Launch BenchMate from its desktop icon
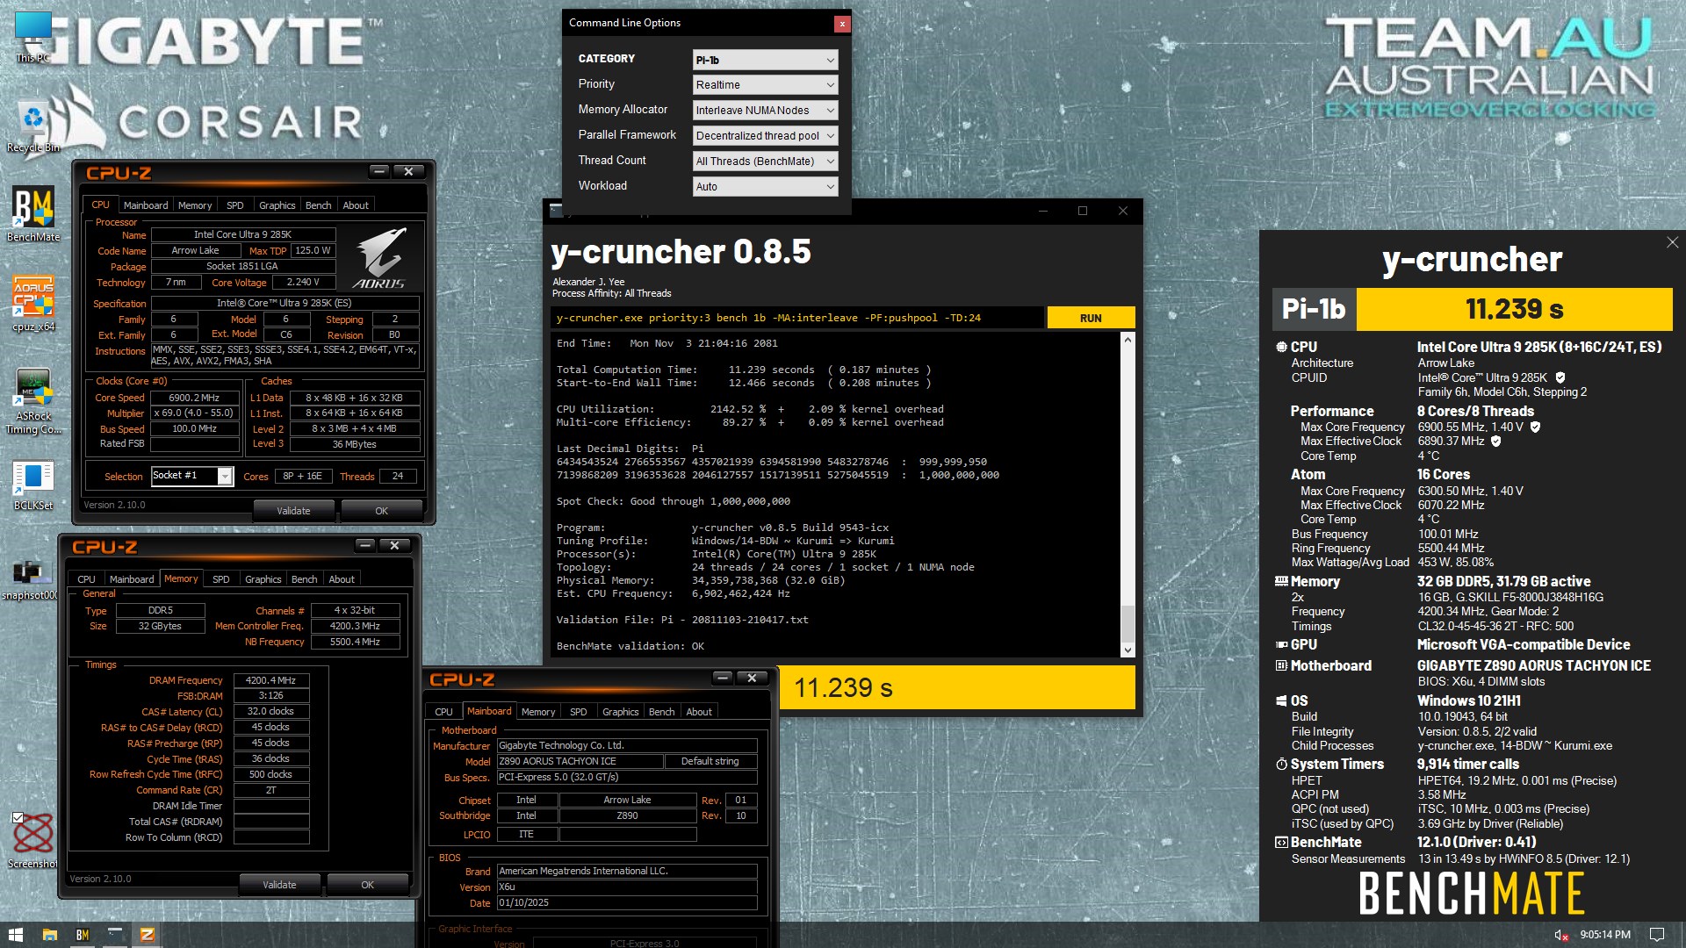 click(x=33, y=213)
